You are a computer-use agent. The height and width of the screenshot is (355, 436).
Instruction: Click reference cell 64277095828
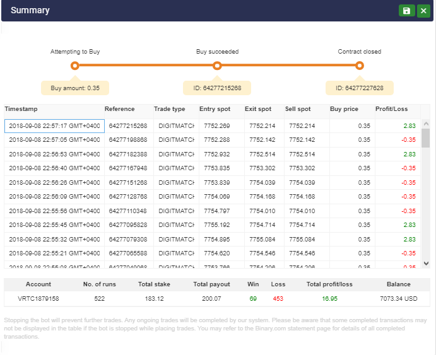[129, 225]
